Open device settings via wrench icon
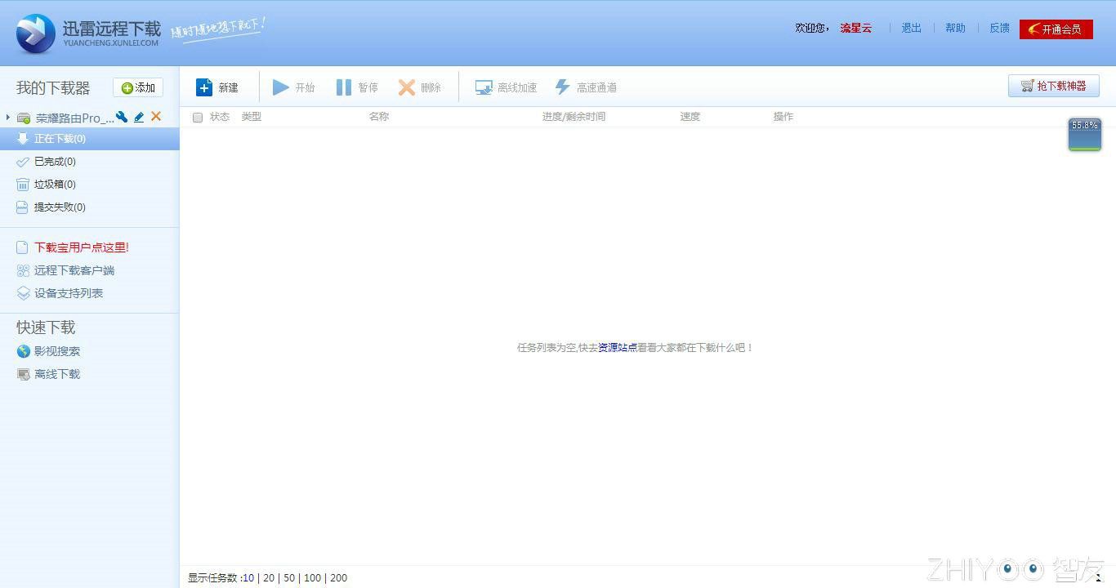The height and width of the screenshot is (588, 1116). pyautogui.click(x=122, y=117)
